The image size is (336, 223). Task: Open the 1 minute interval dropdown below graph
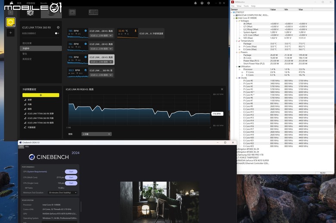[96, 134]
